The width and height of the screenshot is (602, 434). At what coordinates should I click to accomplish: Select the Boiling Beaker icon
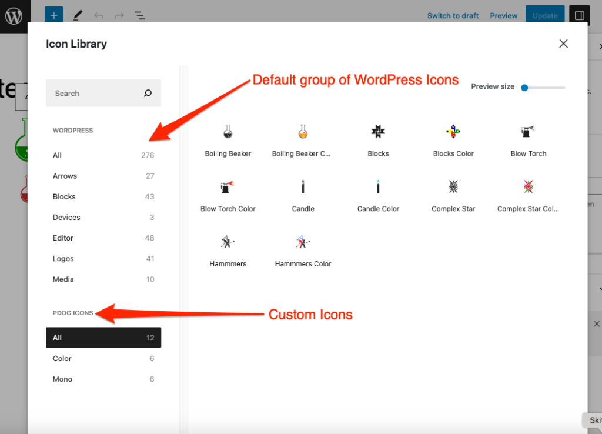[x=228, y=132]
